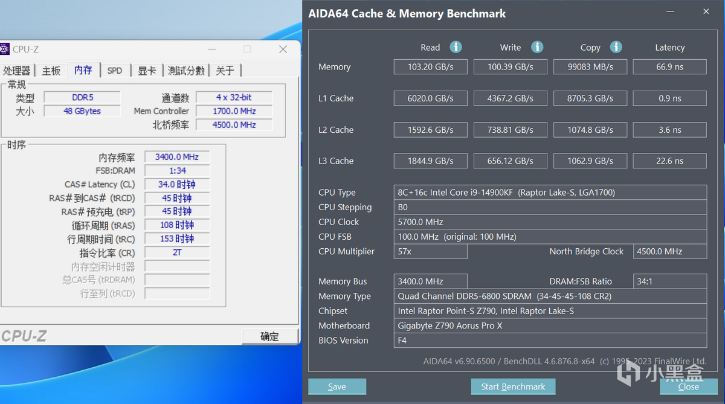This screenshot has width=725, height=404.
Task: Click the CAS# Latency 34.0 时钟 field
Action: (x=177, y=185)
